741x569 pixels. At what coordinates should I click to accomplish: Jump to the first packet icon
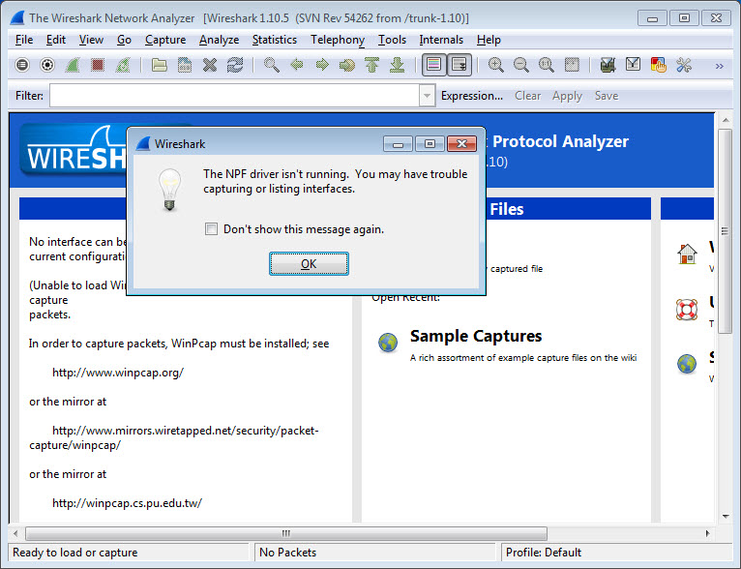coord(371,65)
